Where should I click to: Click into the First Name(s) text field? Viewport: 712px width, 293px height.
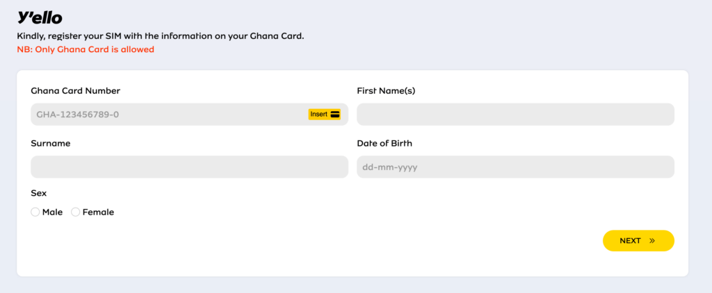[515, 115]
